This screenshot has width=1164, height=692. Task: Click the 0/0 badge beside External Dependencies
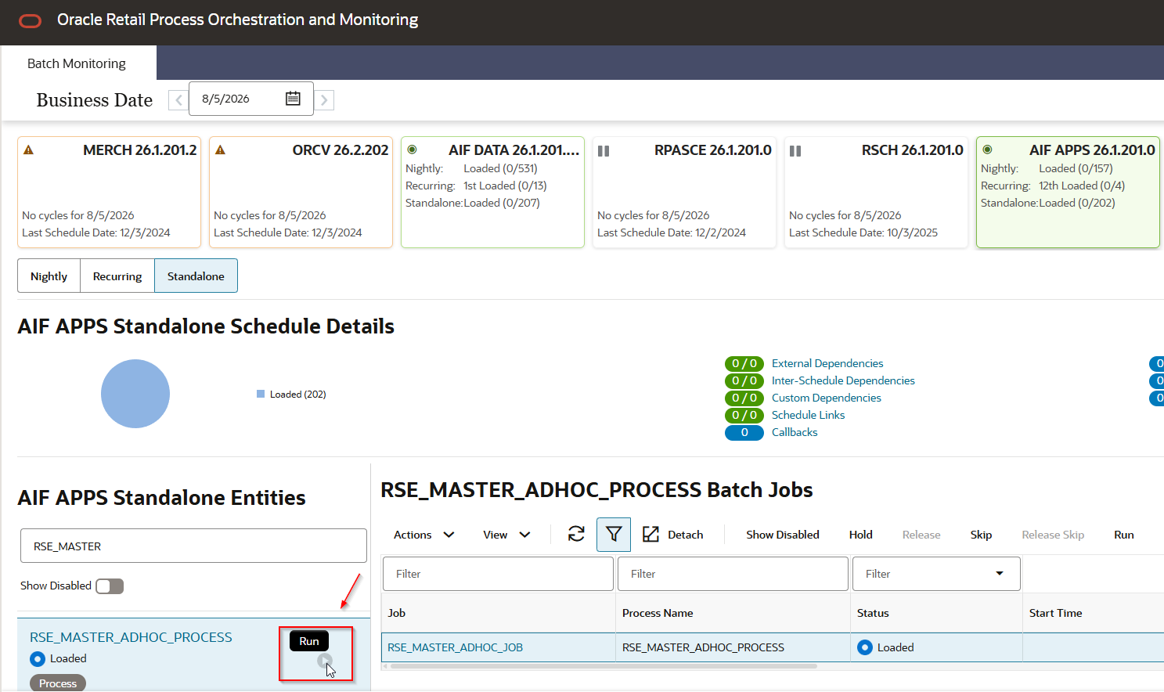(x=744, y=363)
